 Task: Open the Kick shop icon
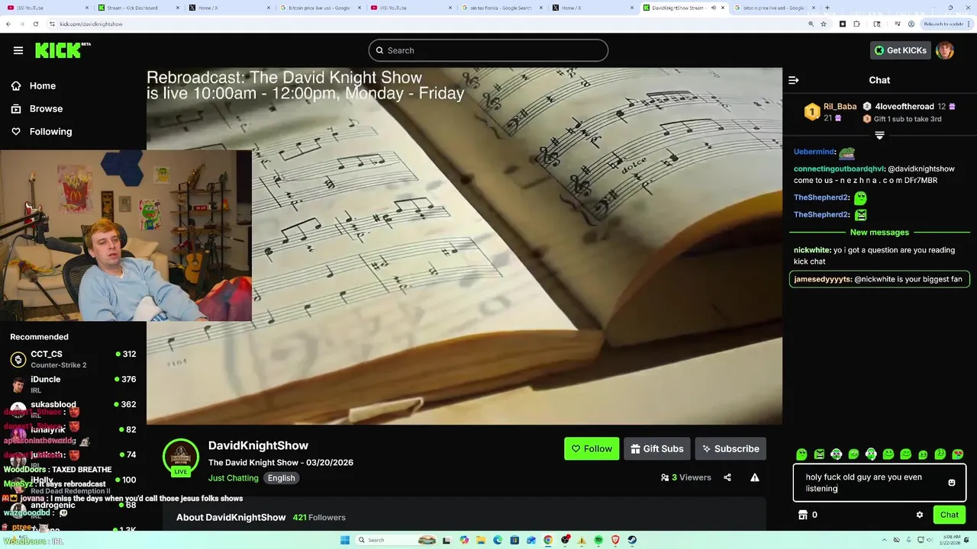(803, 515)
